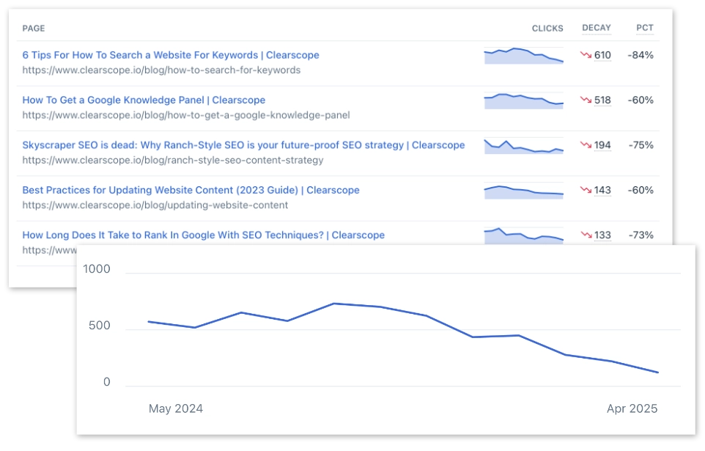705x451 pixels.
Task: Sort the table by the DECAY column header
Action: click(x=597, y=28)
